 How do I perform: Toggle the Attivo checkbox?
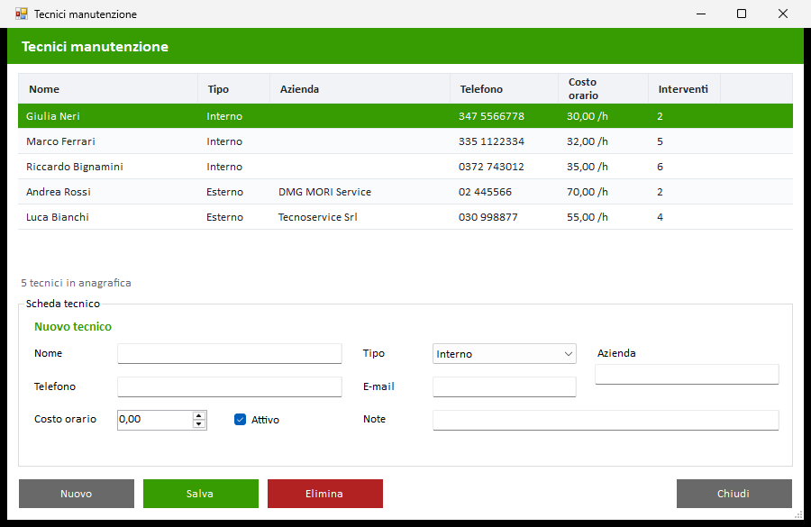click(x=240, y=420)
